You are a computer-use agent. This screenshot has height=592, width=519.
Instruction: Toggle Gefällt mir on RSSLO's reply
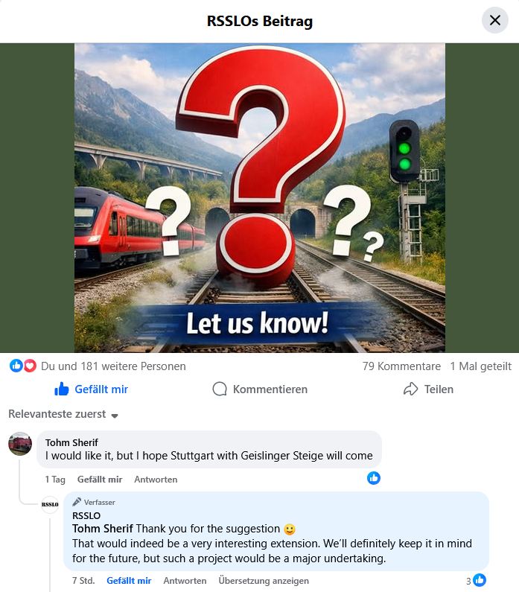click(129, 581)
